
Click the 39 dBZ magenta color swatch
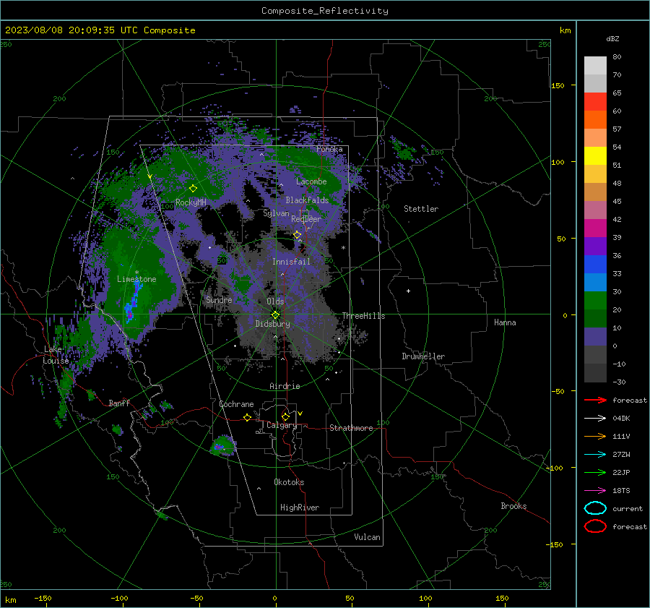point(595,228)
